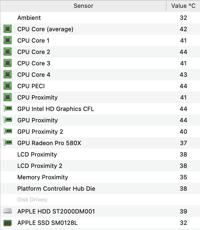Click the CPU Core 4 temperature value
The image size is (200, 230).
[183, 75]
